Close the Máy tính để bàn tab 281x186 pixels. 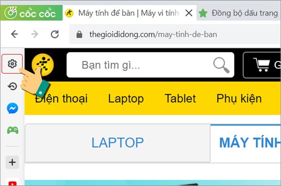(189, 13)
